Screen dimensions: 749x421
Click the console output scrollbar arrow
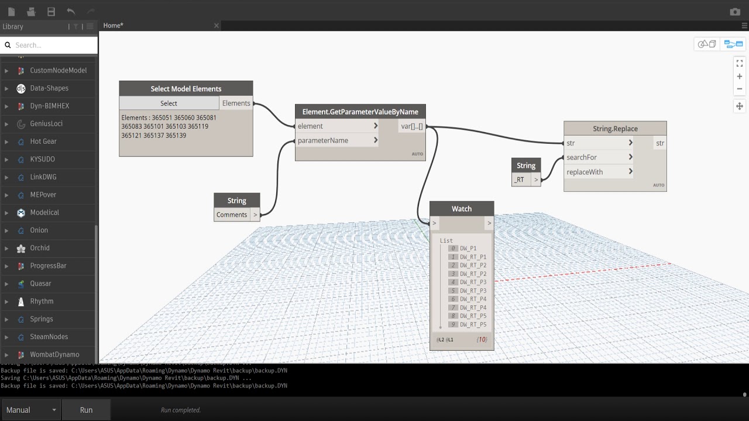pyautogui.click(x=745, y=394)
